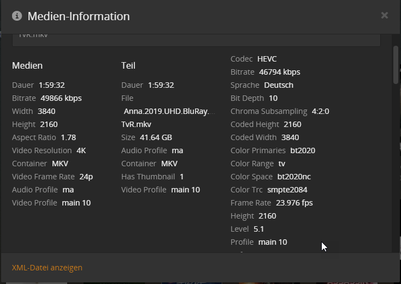Click the Teil section heading
Screen dimensions: 401x284
click(x=128, y=65)
